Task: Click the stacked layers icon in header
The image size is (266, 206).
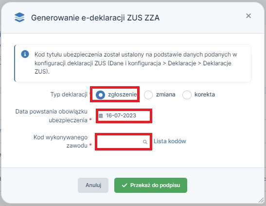Action: pos(19,18)
